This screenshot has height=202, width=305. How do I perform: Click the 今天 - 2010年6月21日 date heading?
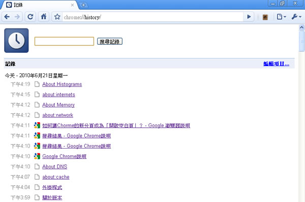coord(36,76)
